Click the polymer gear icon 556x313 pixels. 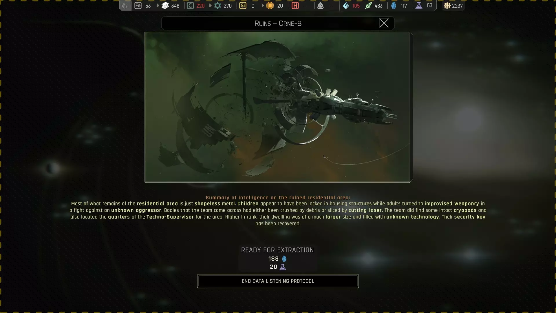217,6
